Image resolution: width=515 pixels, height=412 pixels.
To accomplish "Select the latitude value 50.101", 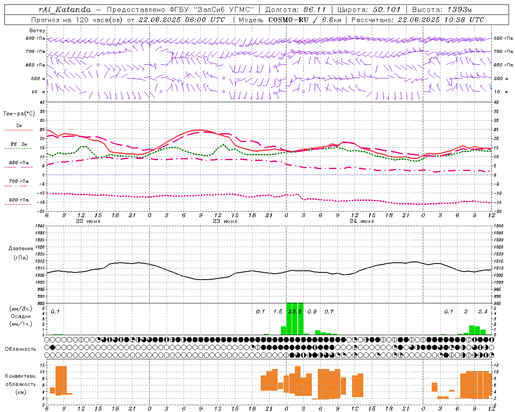I will (387, 10).
